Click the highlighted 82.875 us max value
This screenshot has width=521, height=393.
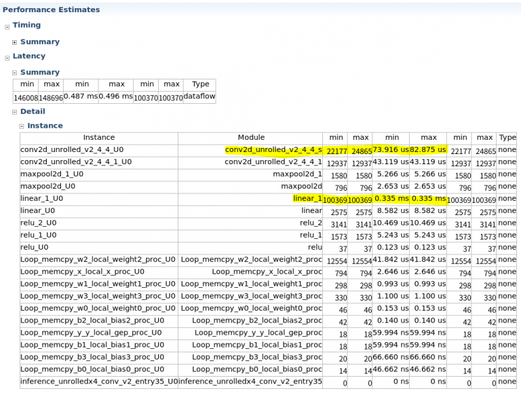pos(429,150)
